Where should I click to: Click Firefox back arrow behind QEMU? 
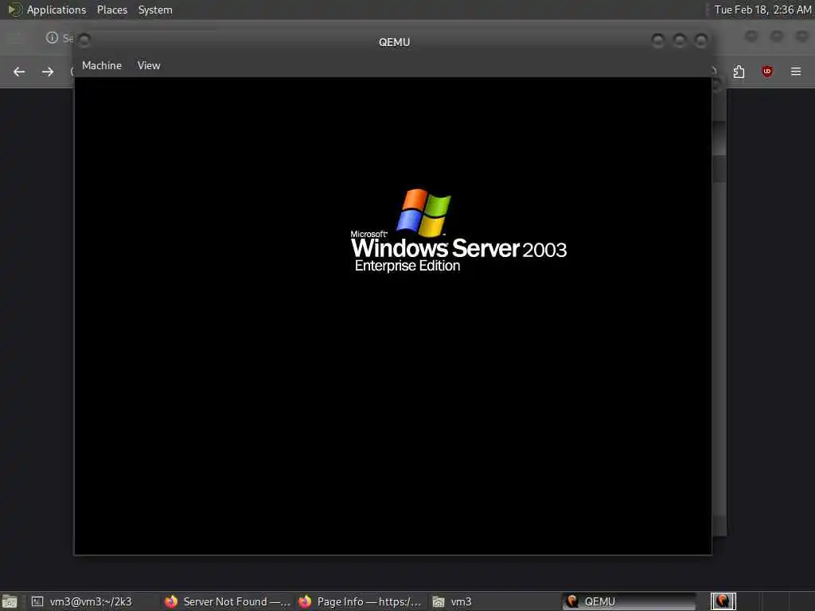tap(19, 72)
